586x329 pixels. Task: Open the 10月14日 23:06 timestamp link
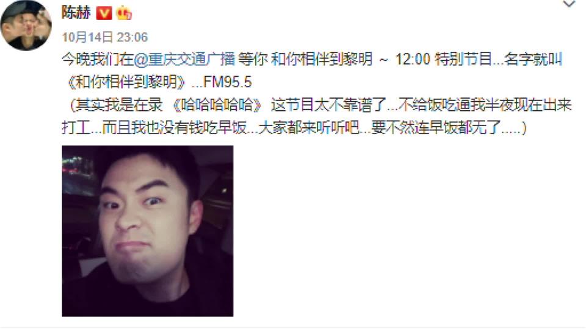click(x=104, y=37)
